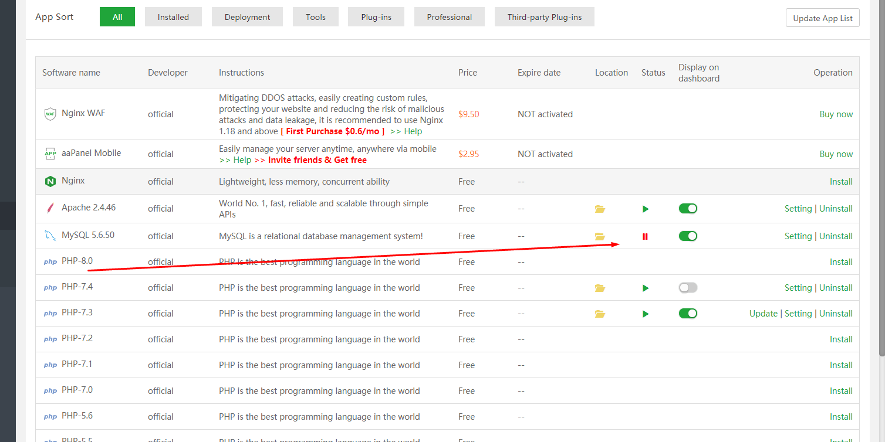
Task: Select the All app sort tab
Action: [x=117, y=17]
